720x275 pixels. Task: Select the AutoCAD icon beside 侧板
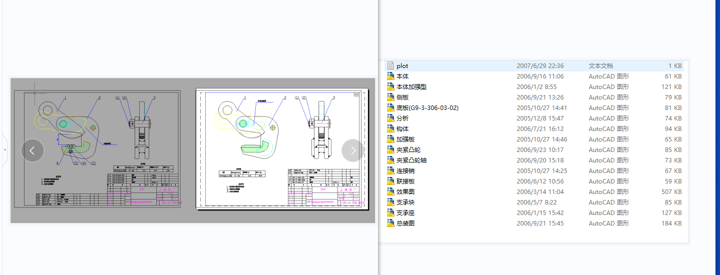[391, 97]
